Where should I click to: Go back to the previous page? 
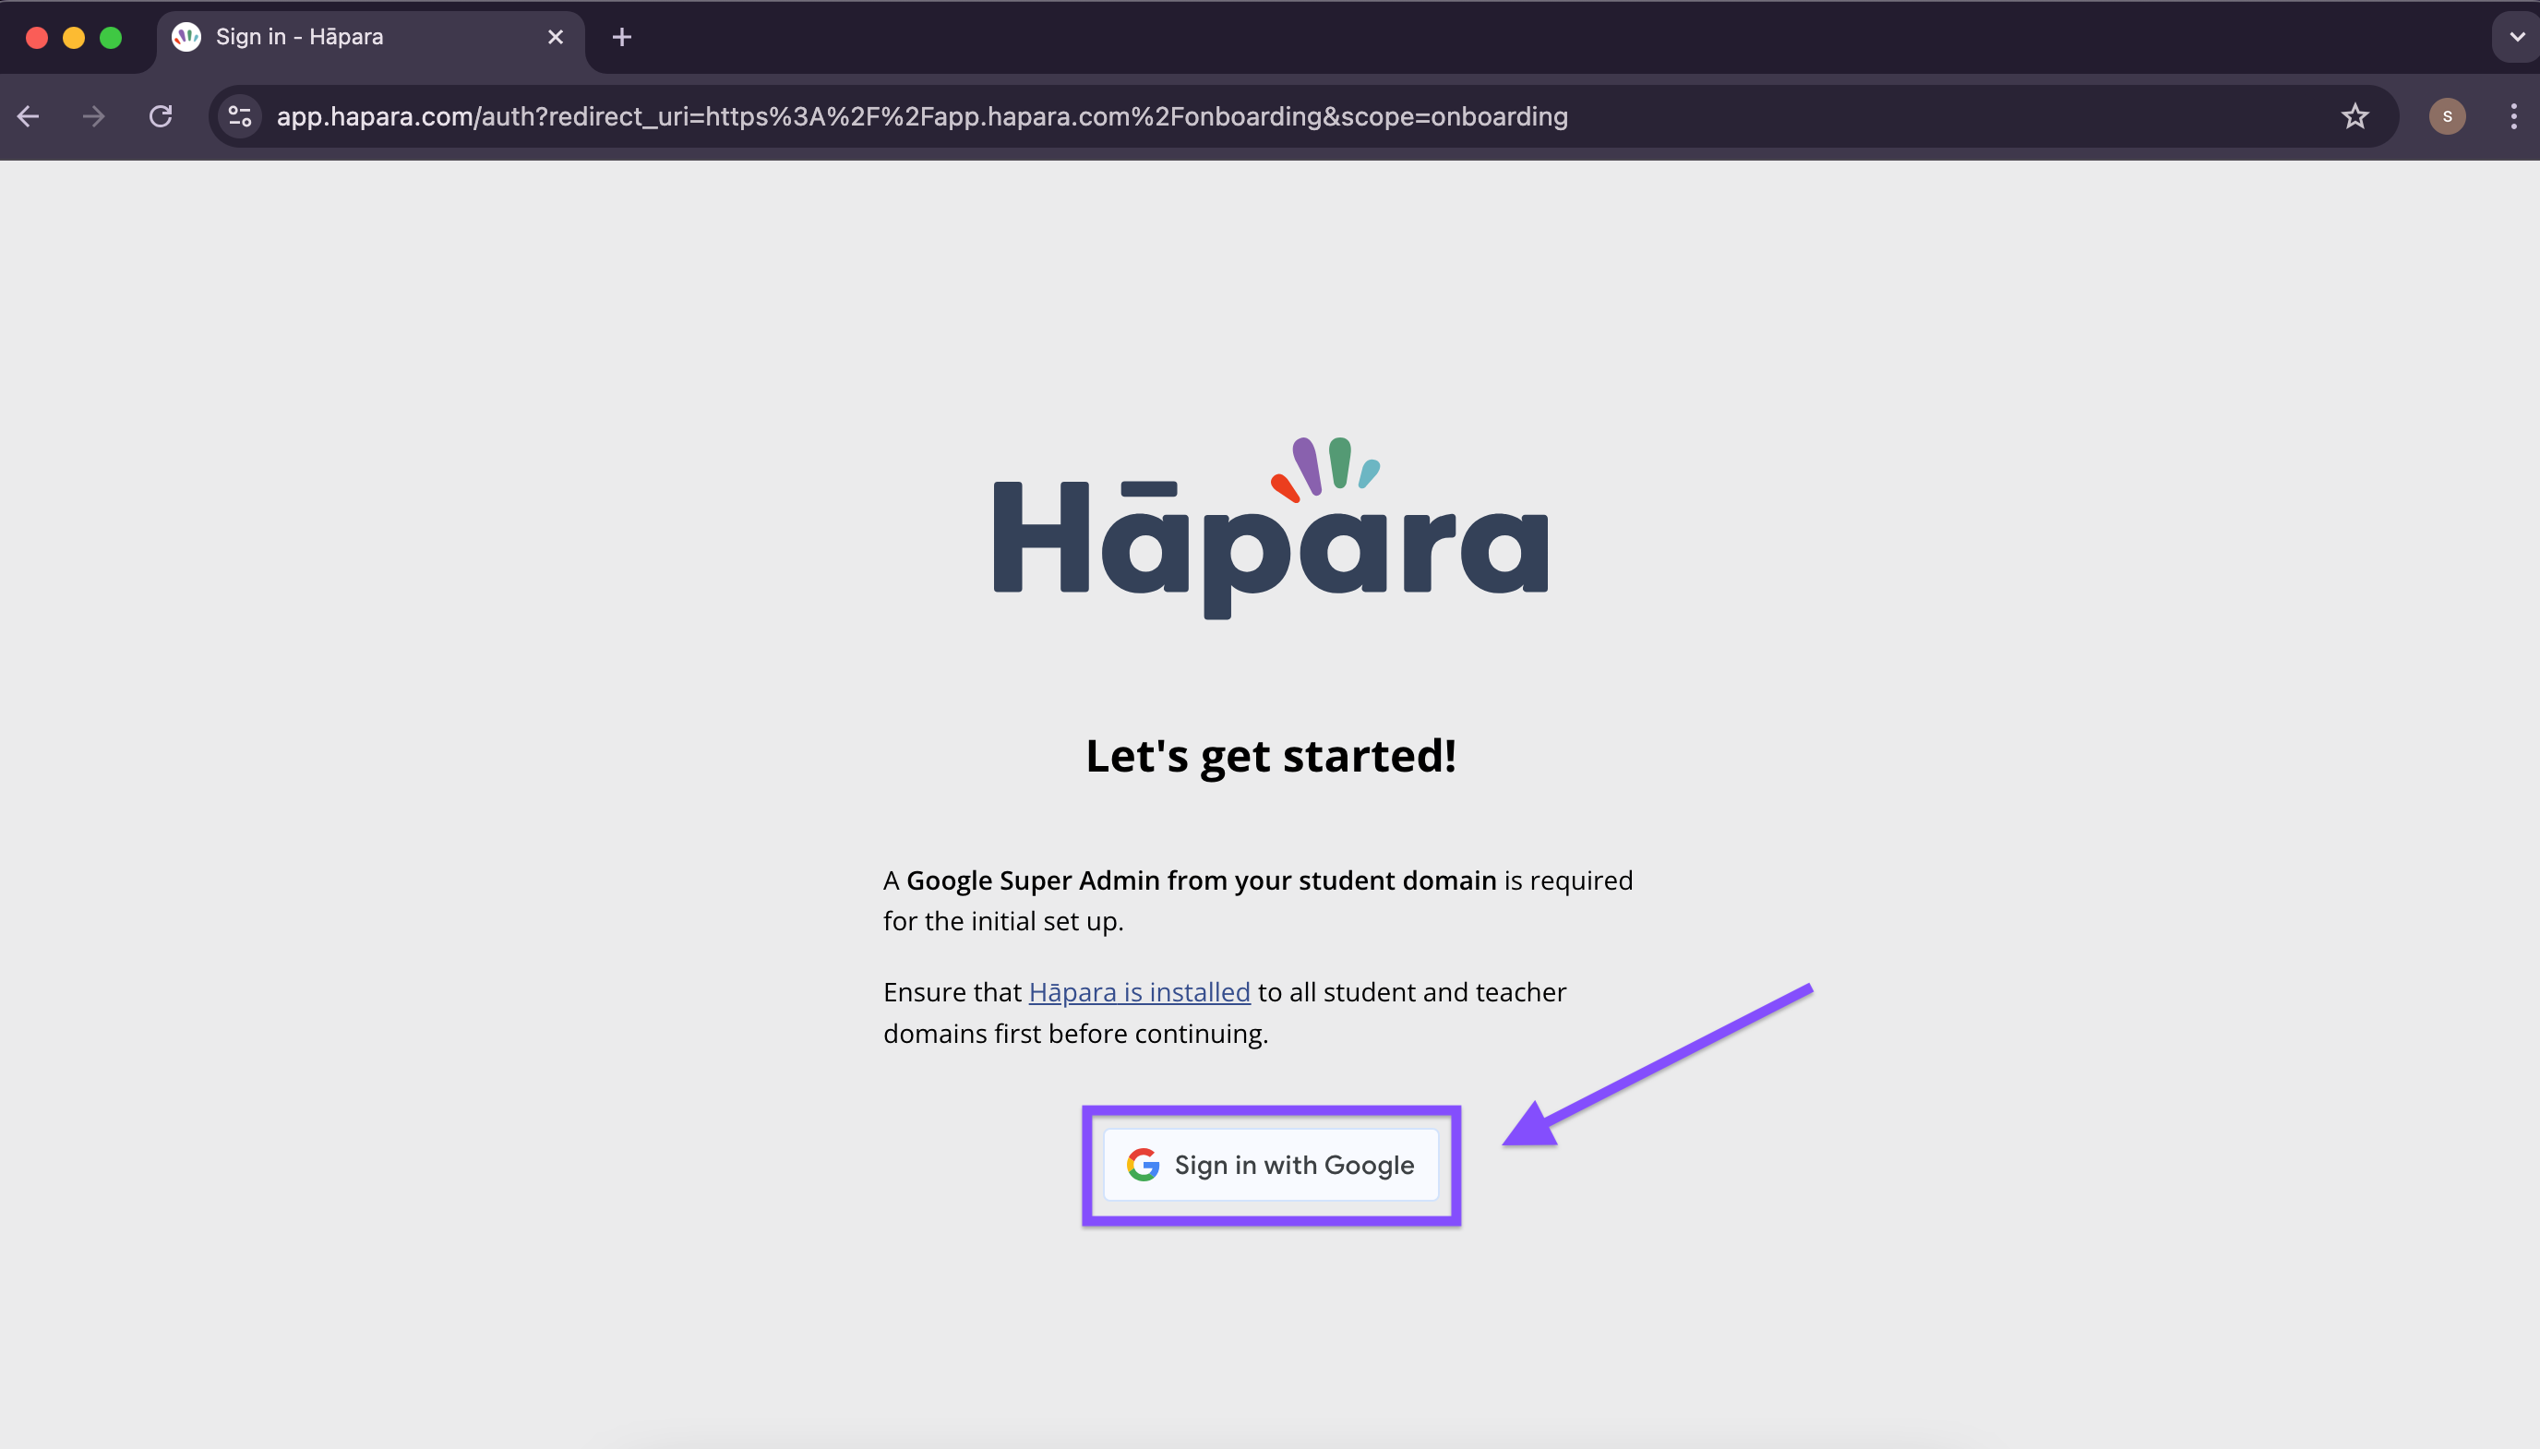tap(28, 116)
